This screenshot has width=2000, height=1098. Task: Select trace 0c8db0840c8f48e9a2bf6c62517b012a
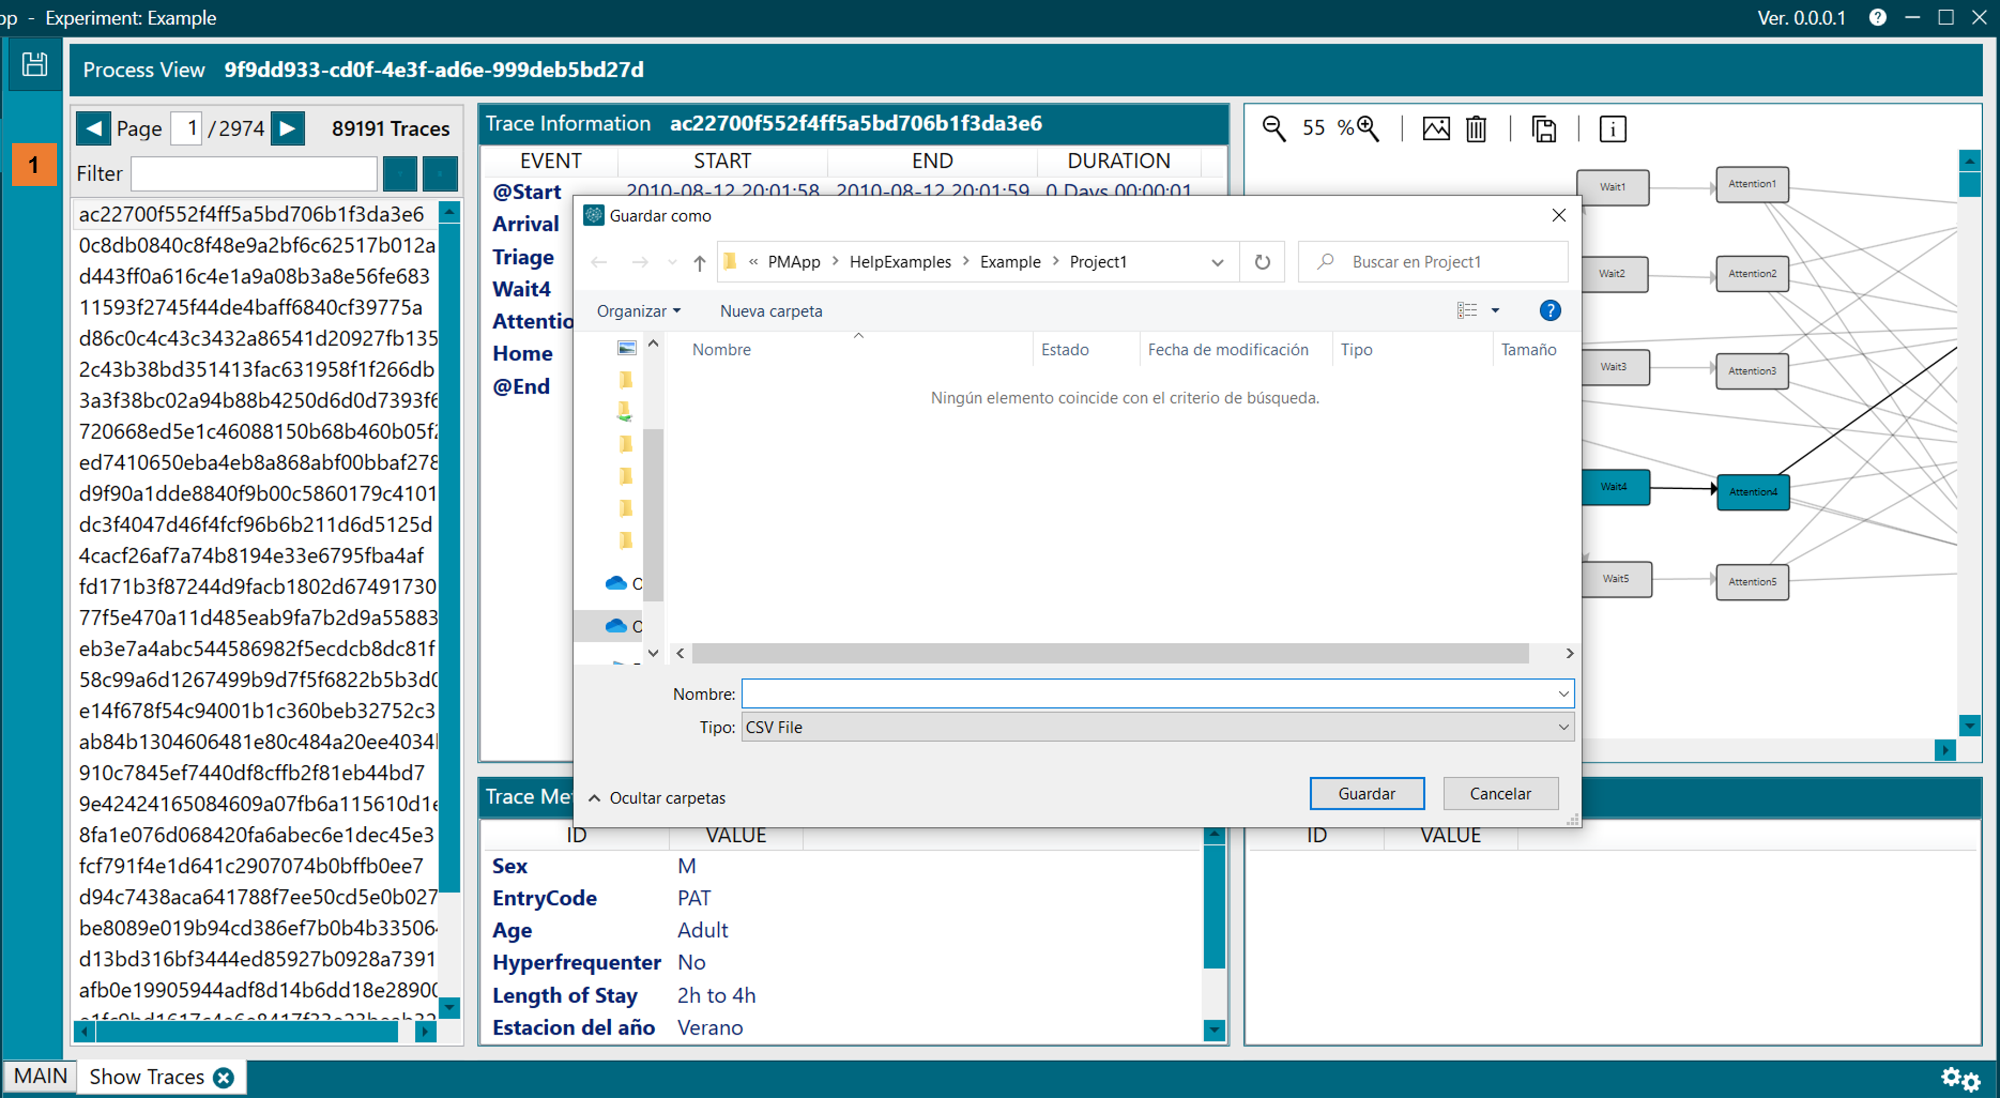[256, 245]
